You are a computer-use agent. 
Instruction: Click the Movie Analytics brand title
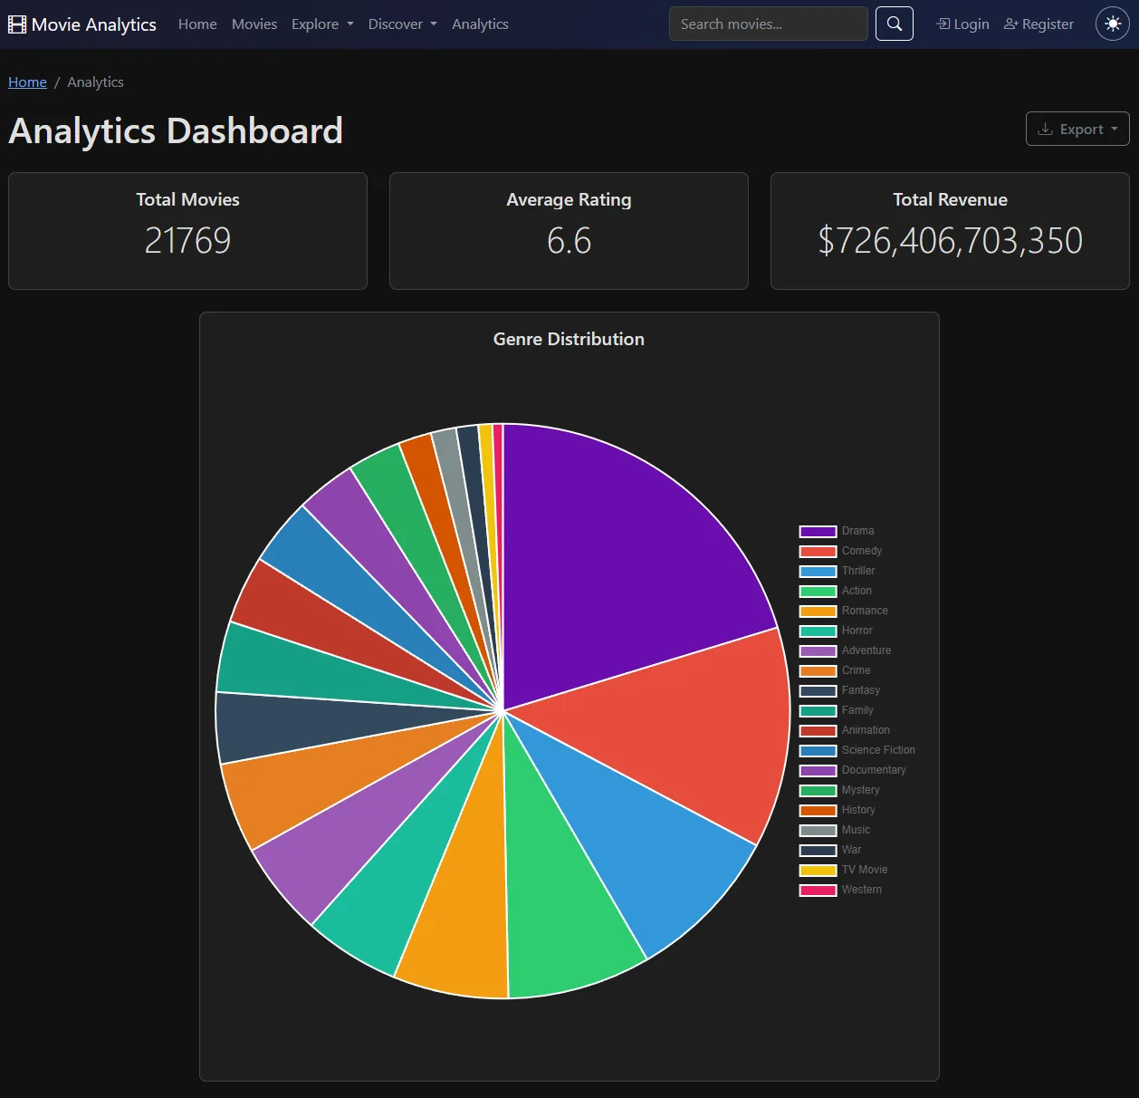click(x=94, y=24)
